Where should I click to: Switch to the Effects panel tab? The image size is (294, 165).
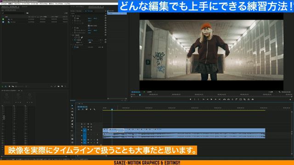coord(24,6)
